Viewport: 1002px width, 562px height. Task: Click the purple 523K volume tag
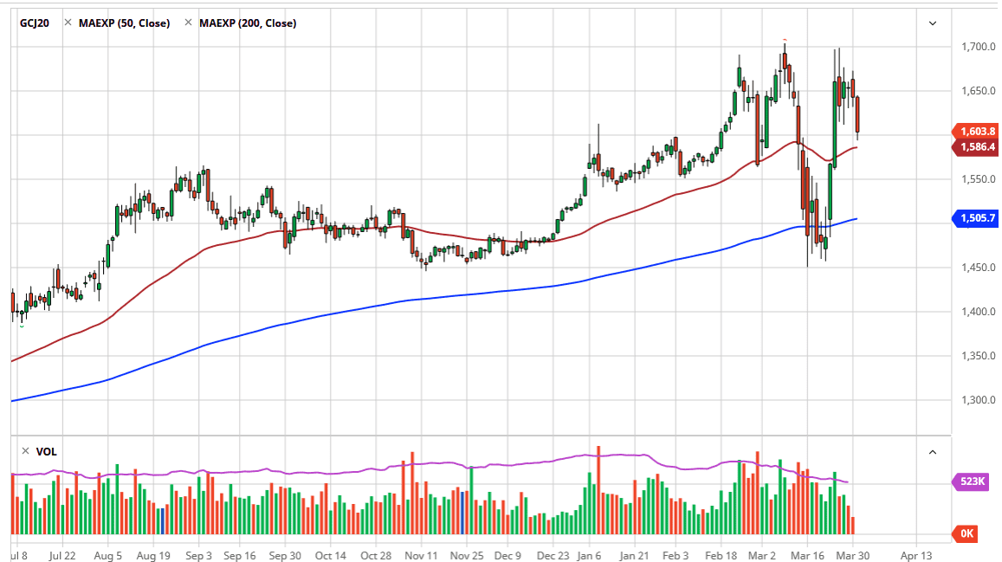pyautogui.click(x=971, y=481)
